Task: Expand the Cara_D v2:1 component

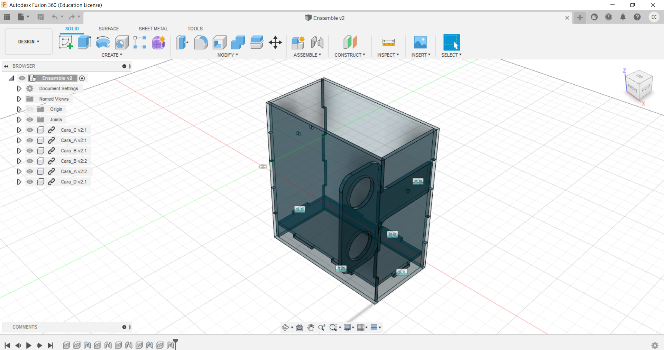Action: click(19, 182)
